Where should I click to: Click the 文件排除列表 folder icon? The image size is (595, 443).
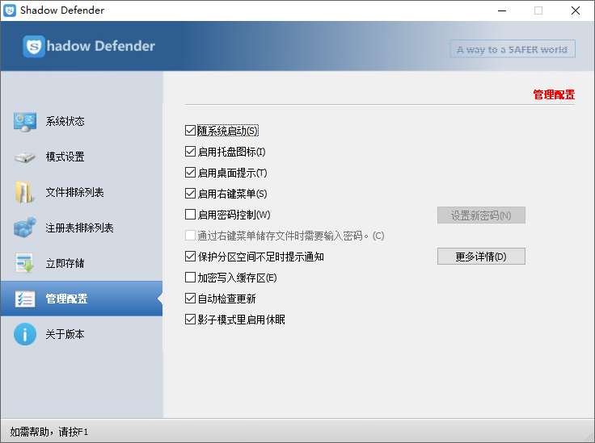pos(24,192)
